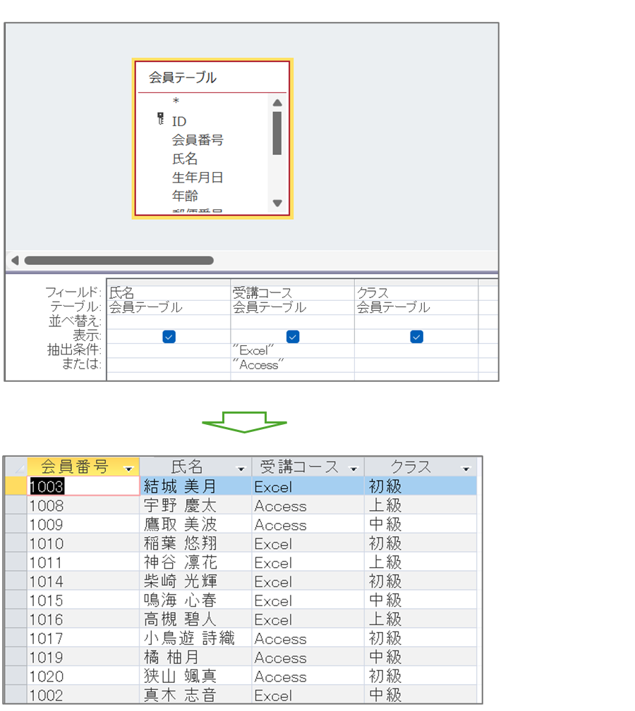Disable the 表示 checkbox for クラス
The width and height of the screenshot is (635, 711).
point(416,337)
